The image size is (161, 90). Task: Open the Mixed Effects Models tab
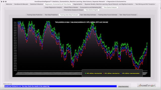(71, 7)
